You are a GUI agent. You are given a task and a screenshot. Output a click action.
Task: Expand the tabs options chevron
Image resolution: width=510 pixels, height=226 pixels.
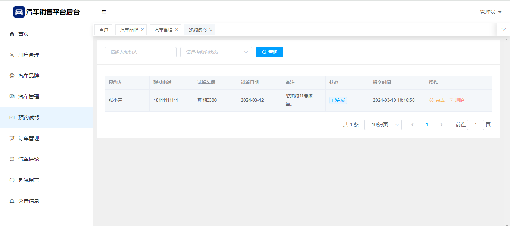click(503, 29)
